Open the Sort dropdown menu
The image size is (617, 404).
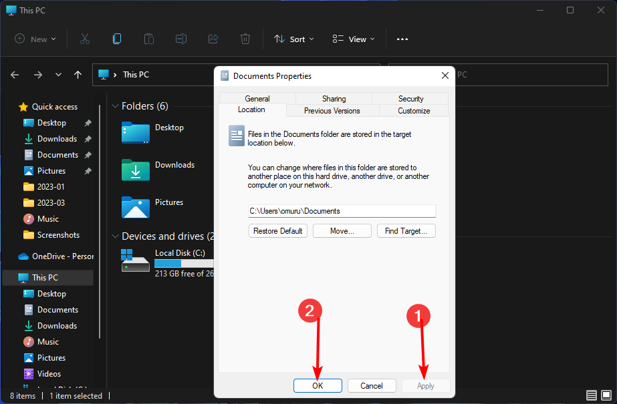(x=294, y=39)
